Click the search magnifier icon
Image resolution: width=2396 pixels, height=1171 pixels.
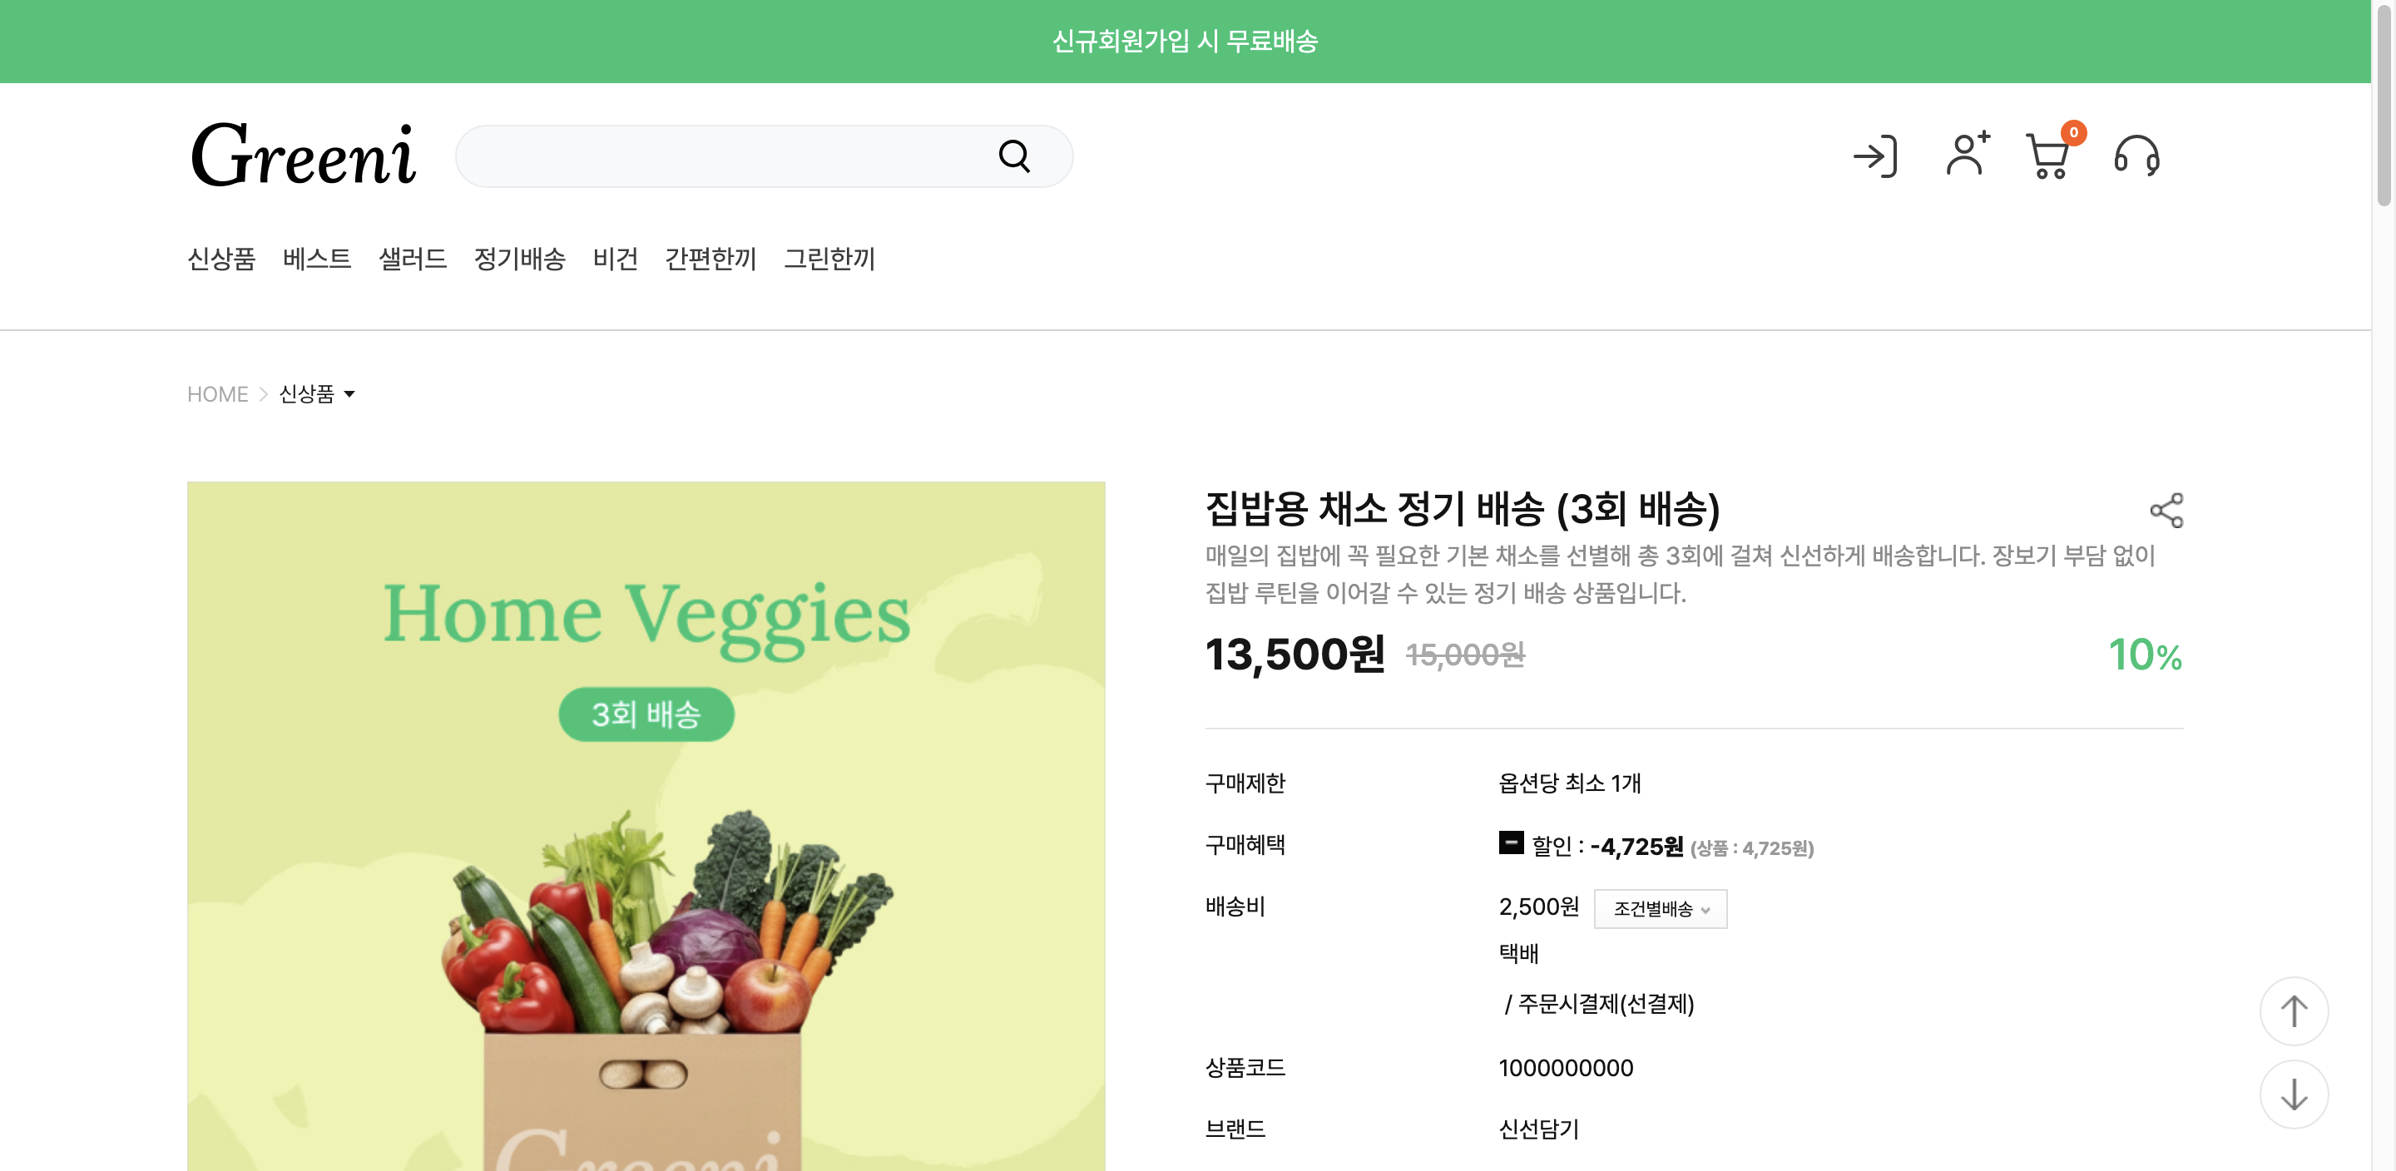1014,156
